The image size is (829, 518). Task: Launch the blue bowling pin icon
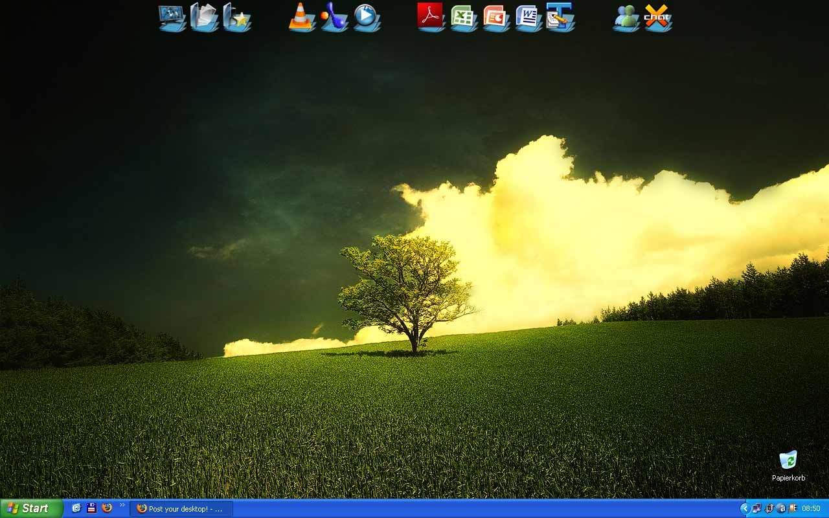point(334,17)
